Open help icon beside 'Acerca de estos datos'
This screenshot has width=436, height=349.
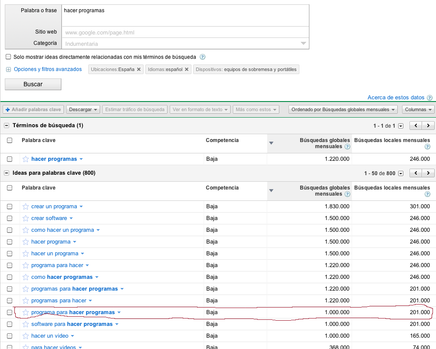(x=429, y=98)
